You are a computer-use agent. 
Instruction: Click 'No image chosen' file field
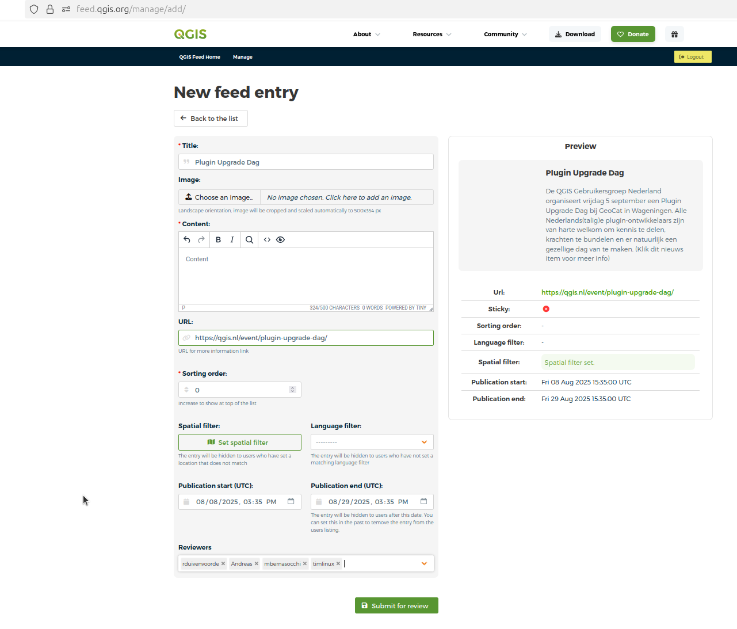347,197
